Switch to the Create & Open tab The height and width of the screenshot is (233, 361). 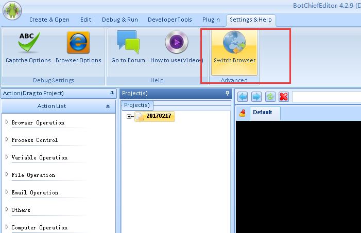tap(49, 20)
